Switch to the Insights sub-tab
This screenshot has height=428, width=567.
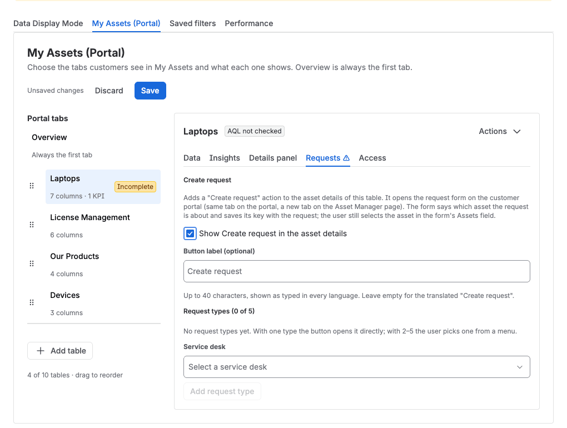click(x=225, y=158)
